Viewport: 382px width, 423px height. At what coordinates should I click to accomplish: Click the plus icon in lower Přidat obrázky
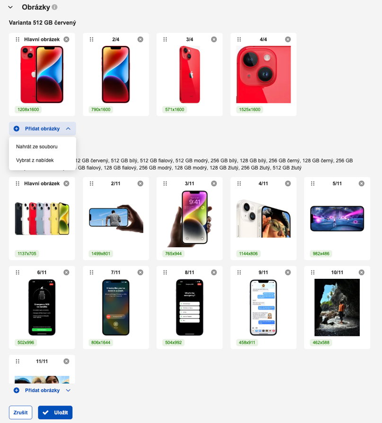[x=17, y=390]
